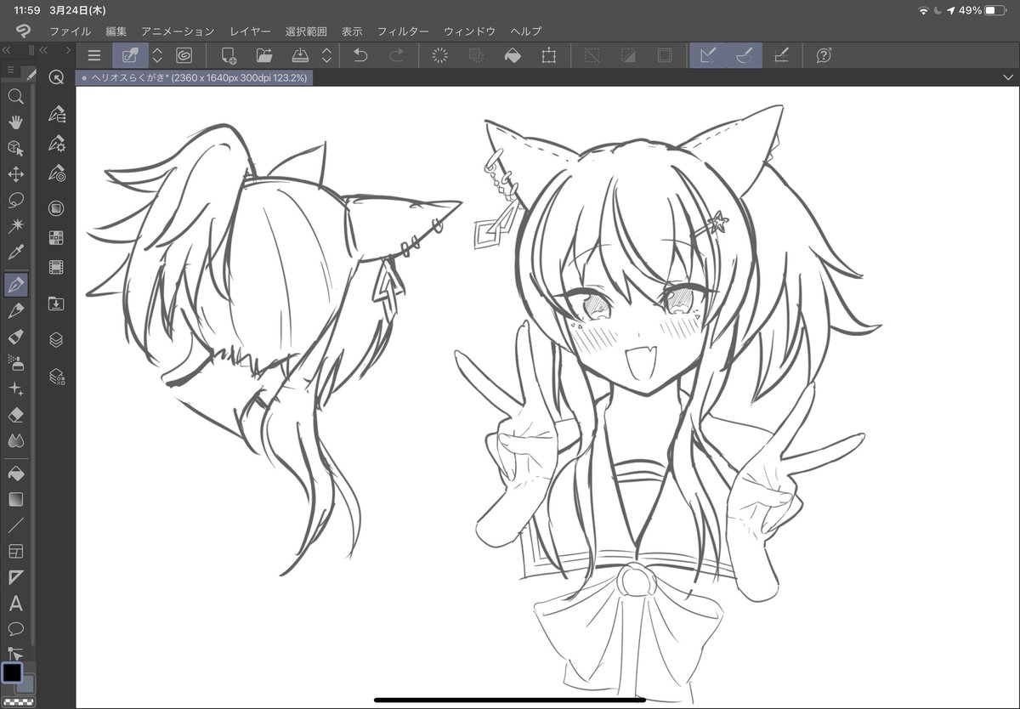Open the Sub Tool palette icon
Viewport: 1020px width, 709px height.
pos(57,113)
